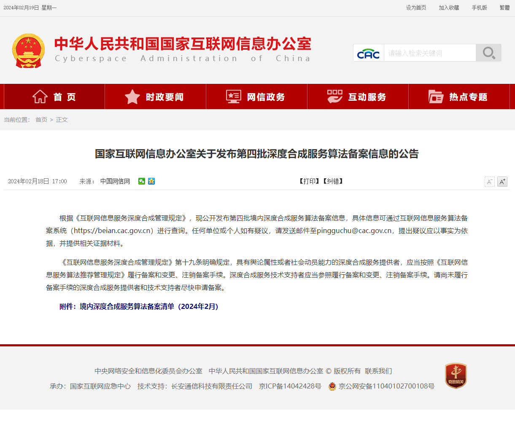
Task: Click 首页 in the breadcrumb path
Action: 41,120
